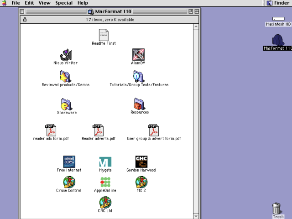Click the MacFormat 110 title bar proxy icon

pyautogui.click(x=90, y=11)
